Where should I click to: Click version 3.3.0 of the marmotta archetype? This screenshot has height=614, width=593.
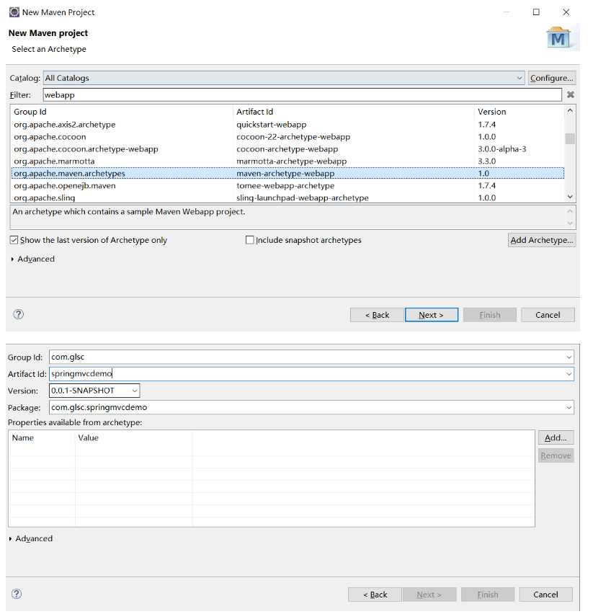point(486,161)
